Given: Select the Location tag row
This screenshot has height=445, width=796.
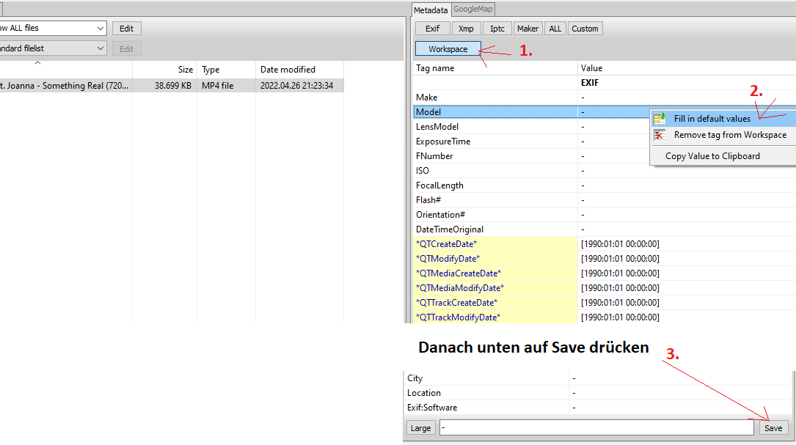Looking at the screenshot, I should pyautogui.click(x=598, y=393).
